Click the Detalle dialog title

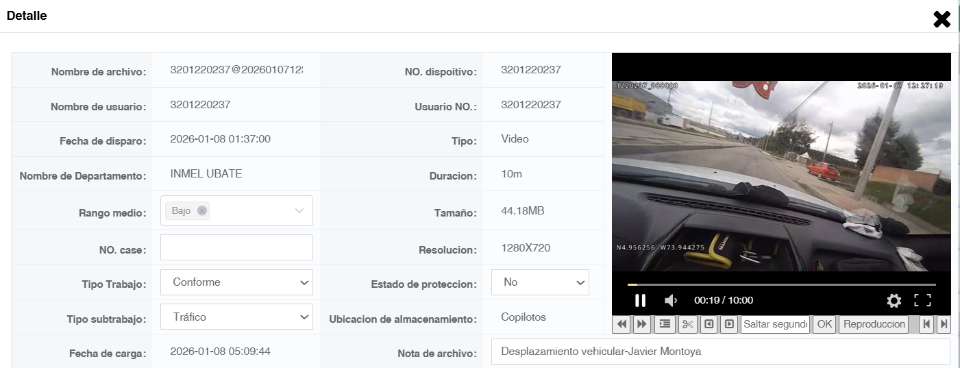pyautogui.click(x=27, y=16)
